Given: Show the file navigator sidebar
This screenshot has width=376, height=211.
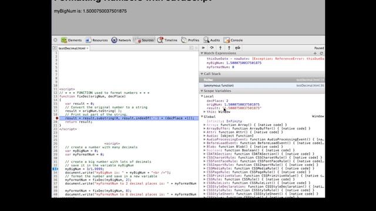Looking at the screenshot, I should point(55,48).
